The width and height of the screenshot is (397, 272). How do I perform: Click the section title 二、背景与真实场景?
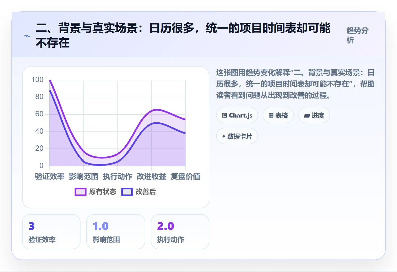(x=183, y=35)
